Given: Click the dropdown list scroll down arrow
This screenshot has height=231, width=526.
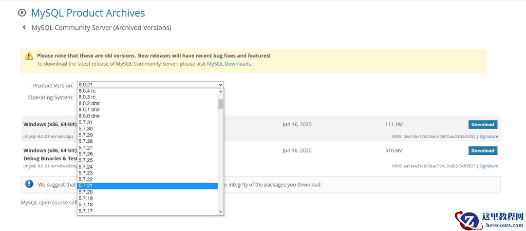Looking at the screenshot, I should tap(221, 212).
